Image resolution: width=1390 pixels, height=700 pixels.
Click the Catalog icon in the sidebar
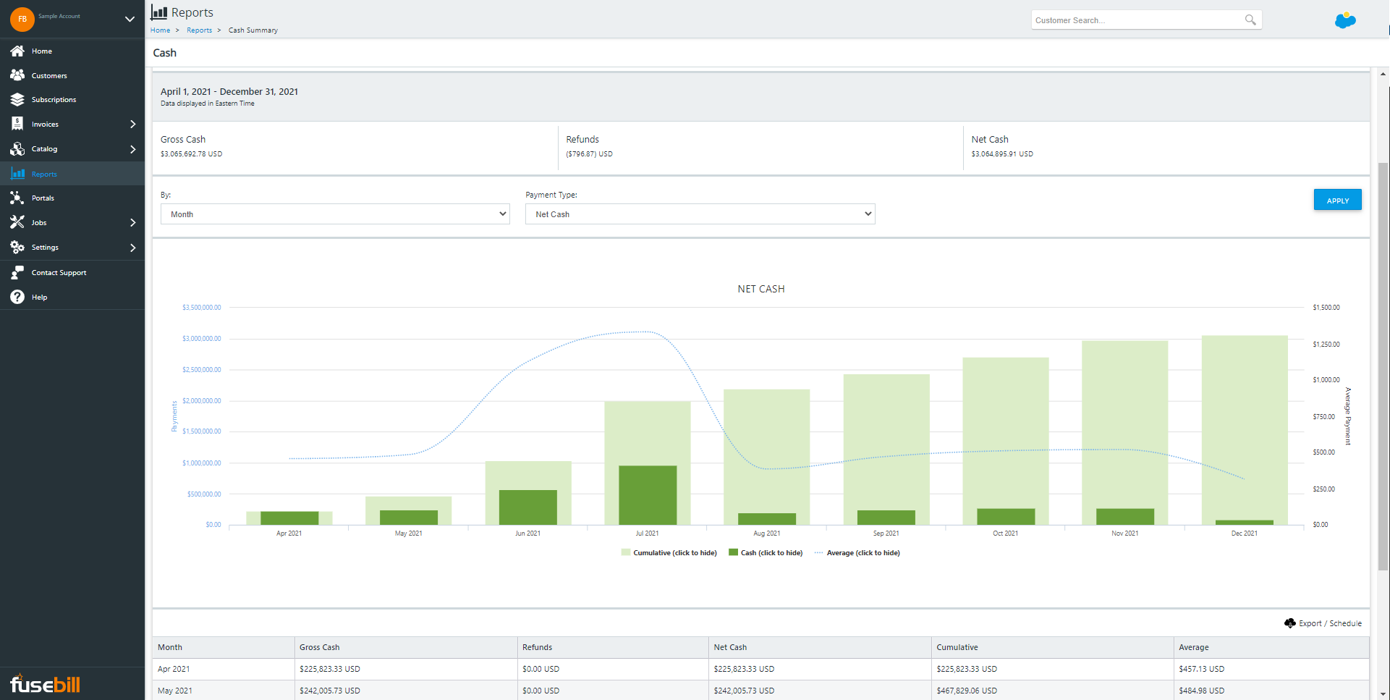click(x=17, y=149)
